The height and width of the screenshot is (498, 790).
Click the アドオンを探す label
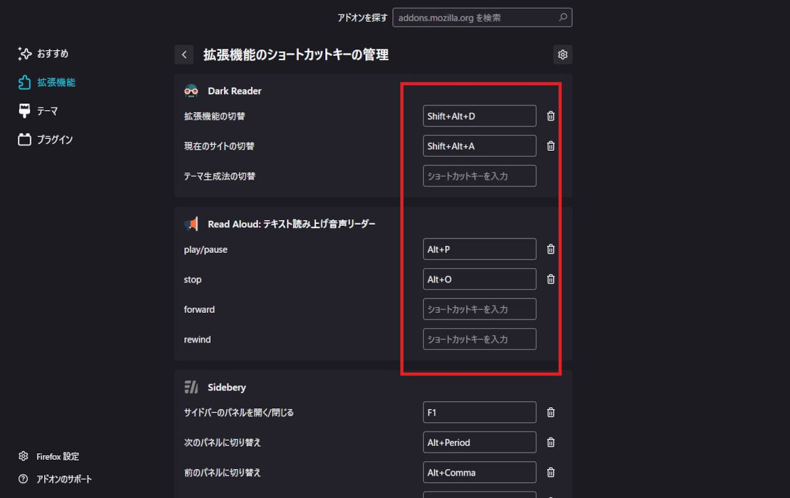pyautogui.click(x=363, y=18)
